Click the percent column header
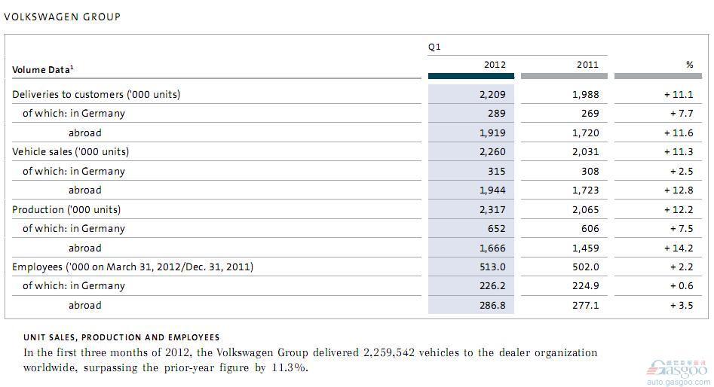 (689, 65)
